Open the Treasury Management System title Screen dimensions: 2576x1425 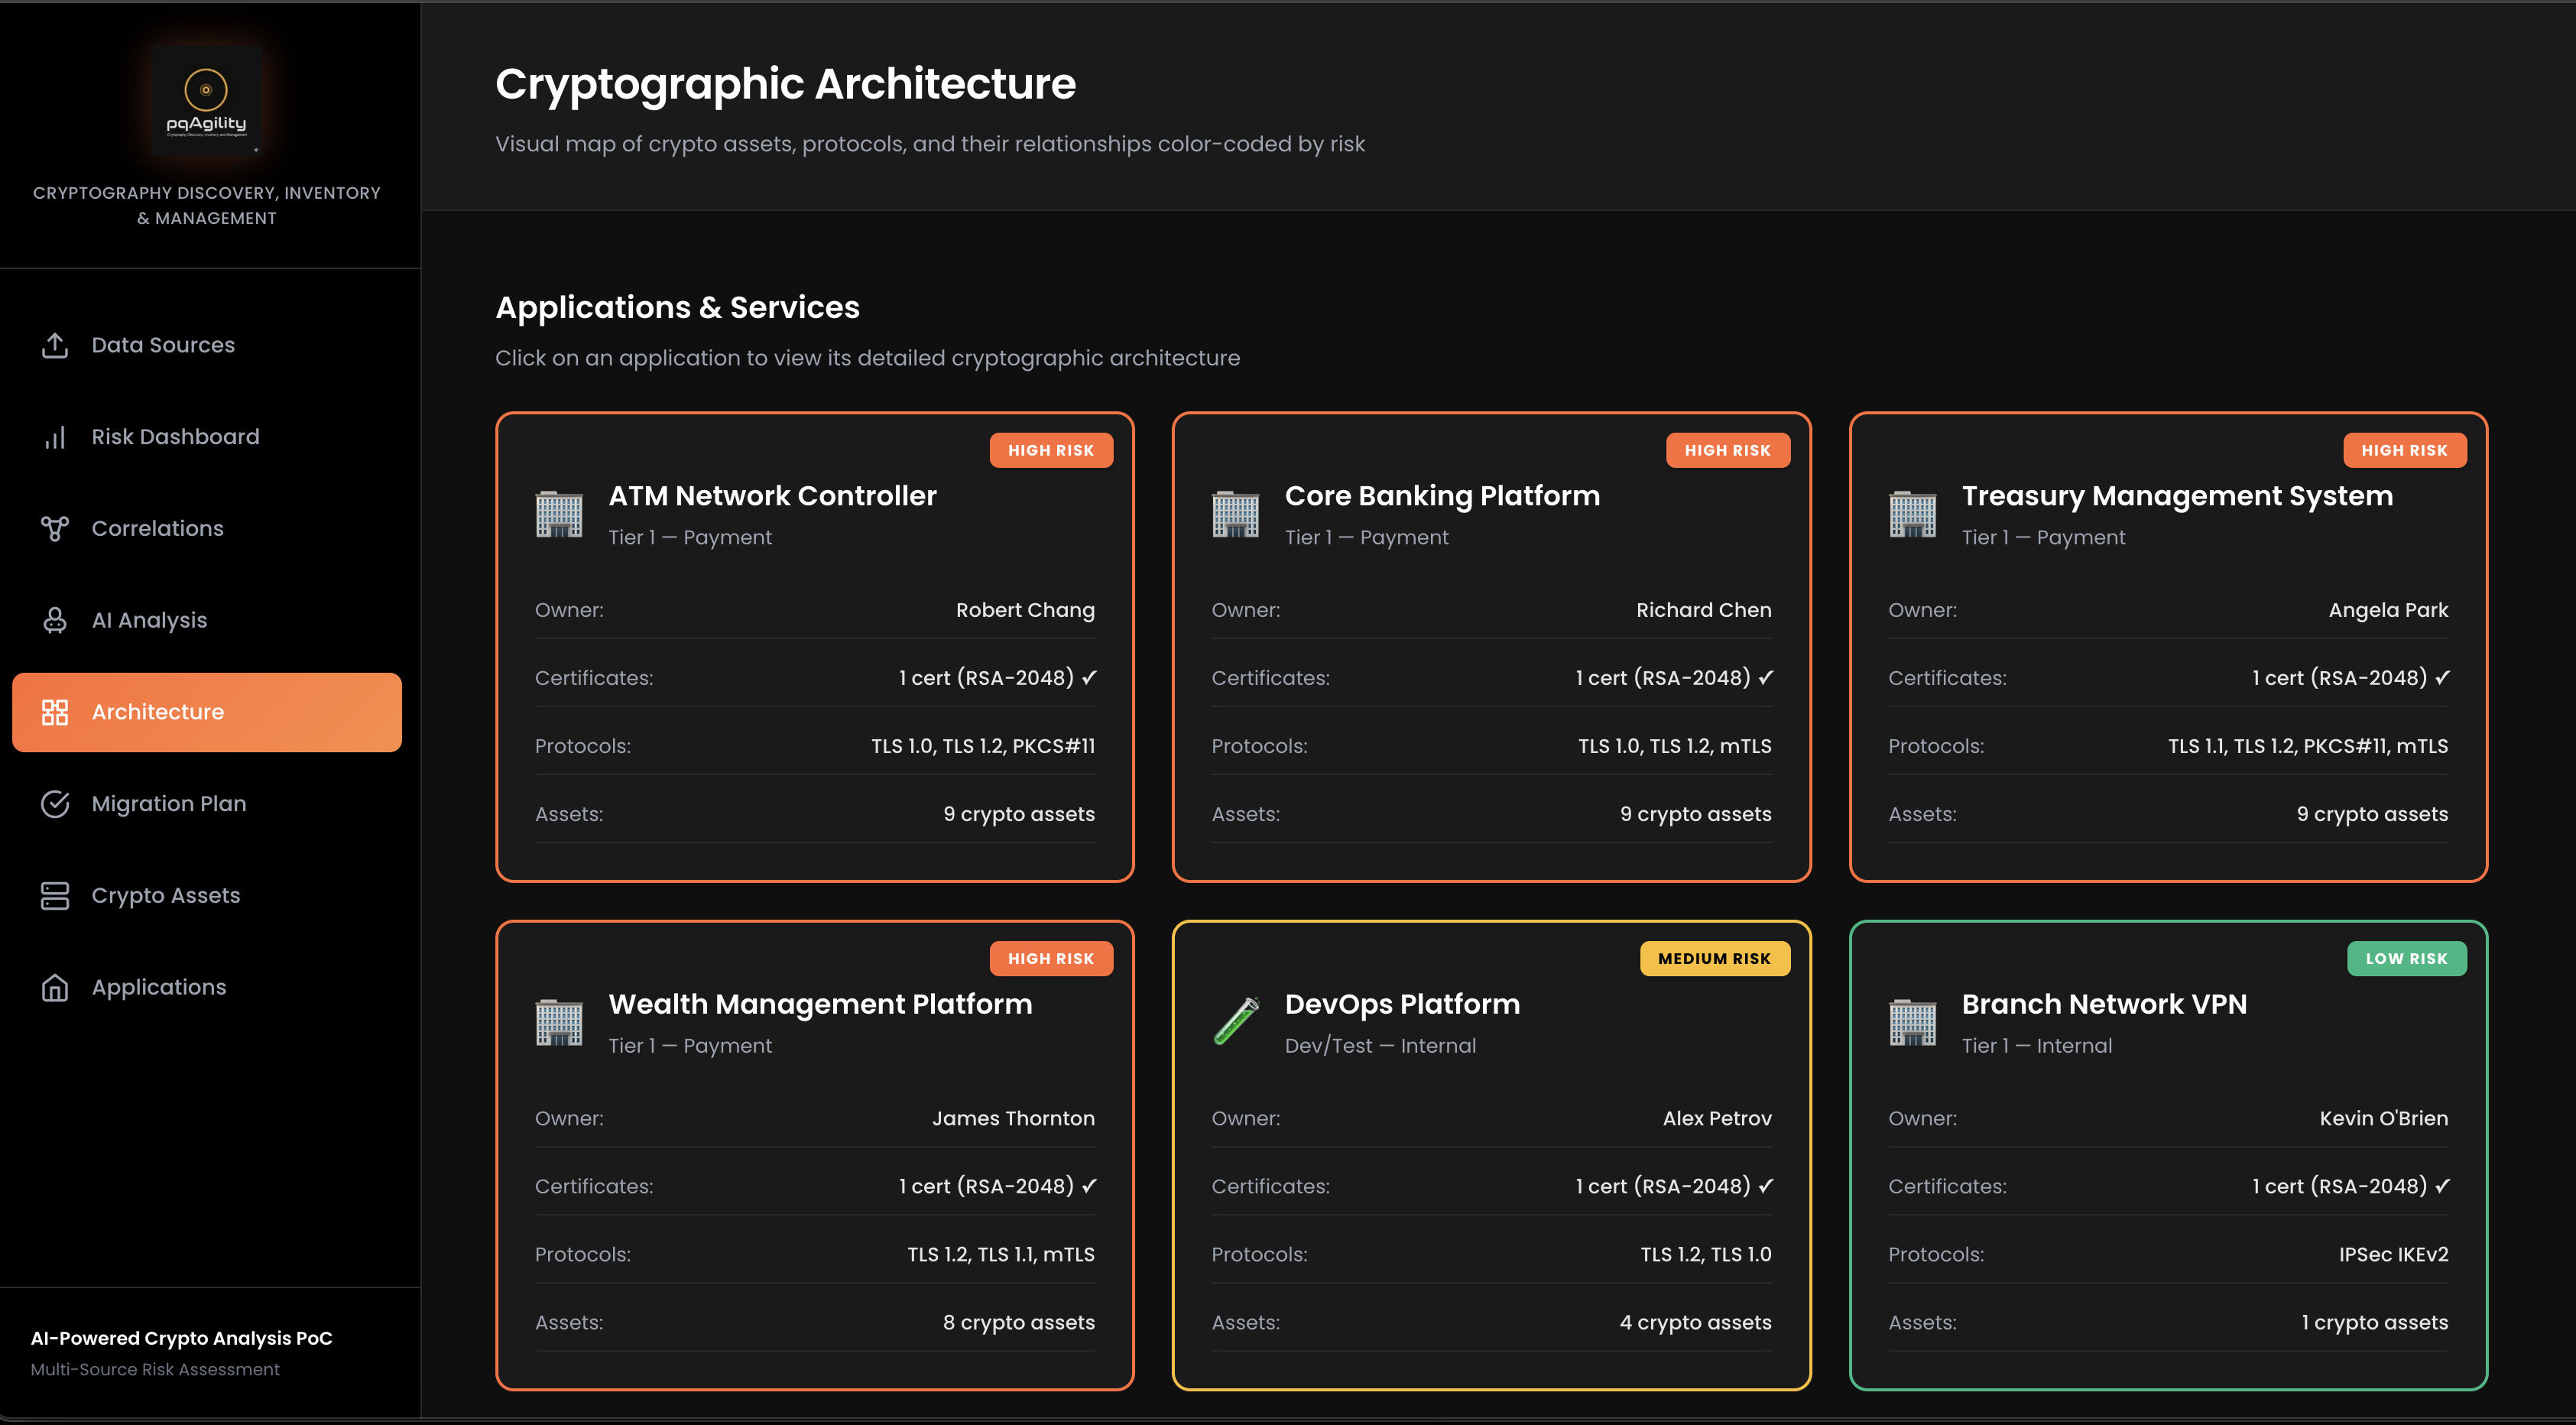(2177, 496)
